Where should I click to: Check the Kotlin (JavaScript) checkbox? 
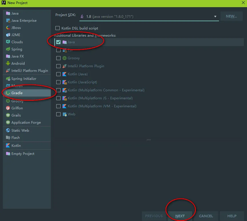coord(58,82)
